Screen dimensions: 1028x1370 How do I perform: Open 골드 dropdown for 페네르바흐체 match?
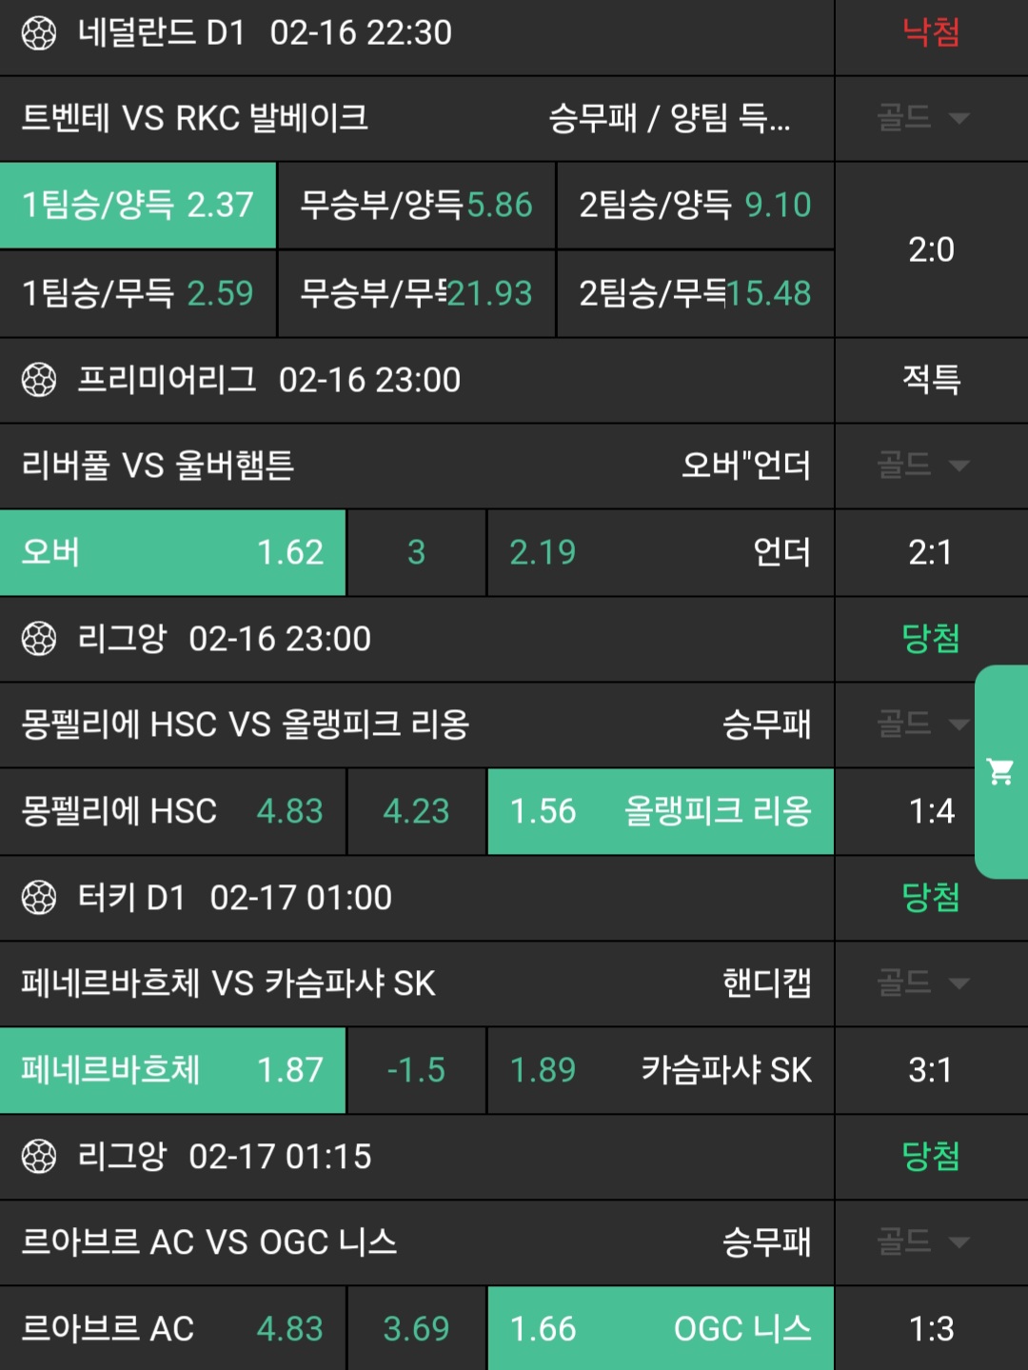click(922, 983)
